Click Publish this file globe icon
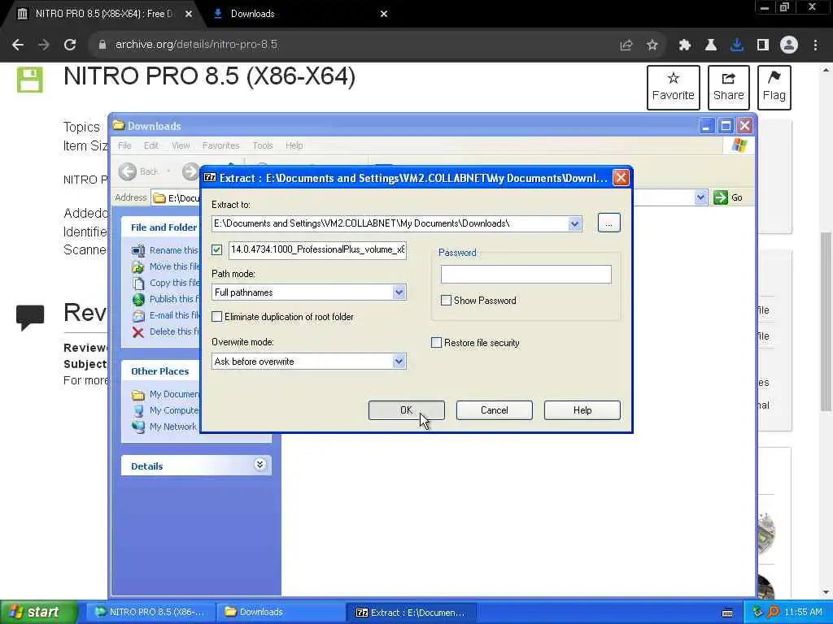This screenshot has width=833, height=624. click(x=138, y=300)
